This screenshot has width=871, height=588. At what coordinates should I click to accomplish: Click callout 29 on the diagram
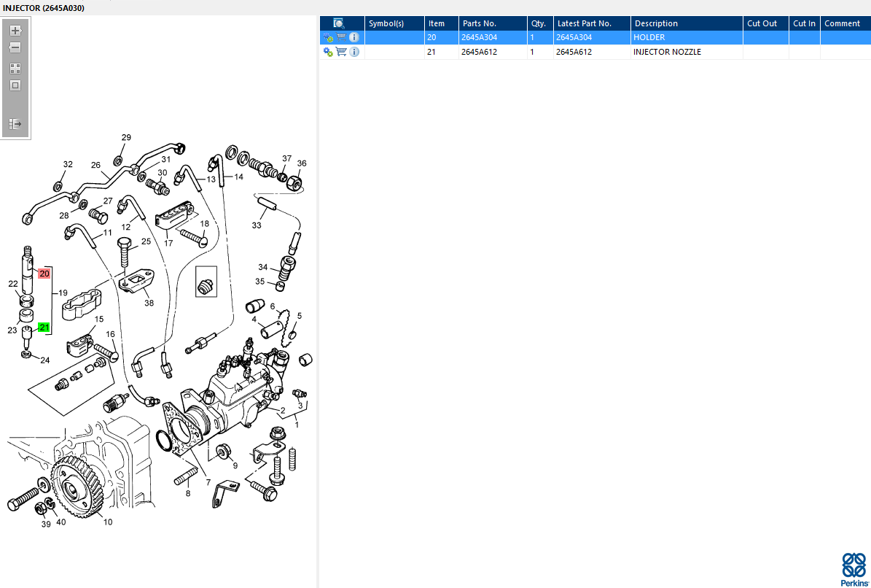click(x=126, y=137)
